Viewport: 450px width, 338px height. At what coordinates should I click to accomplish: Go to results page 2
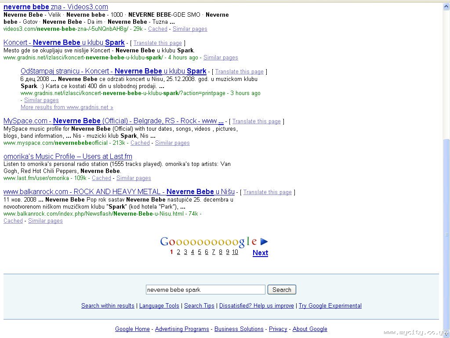pos(178,252)
